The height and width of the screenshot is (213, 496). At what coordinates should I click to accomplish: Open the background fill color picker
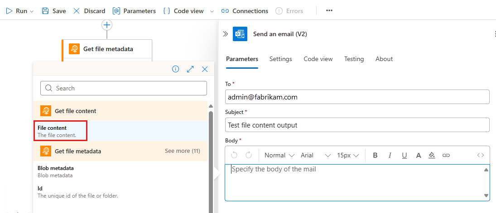tap(432, 155)
